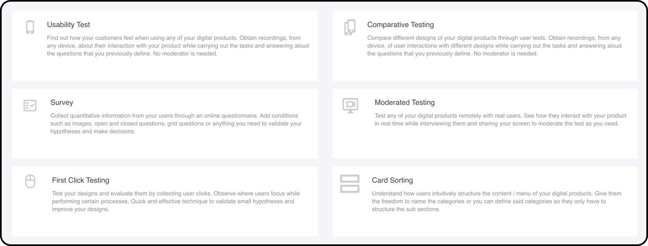Screen dimensions: 648x246
Task: Click the two-devices icon for Comparative Testing
Action: [350, 27]
